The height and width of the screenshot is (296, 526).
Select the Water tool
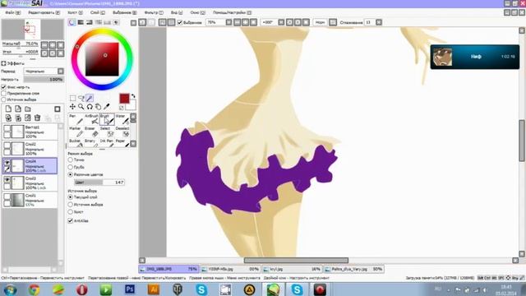point(122,119)
